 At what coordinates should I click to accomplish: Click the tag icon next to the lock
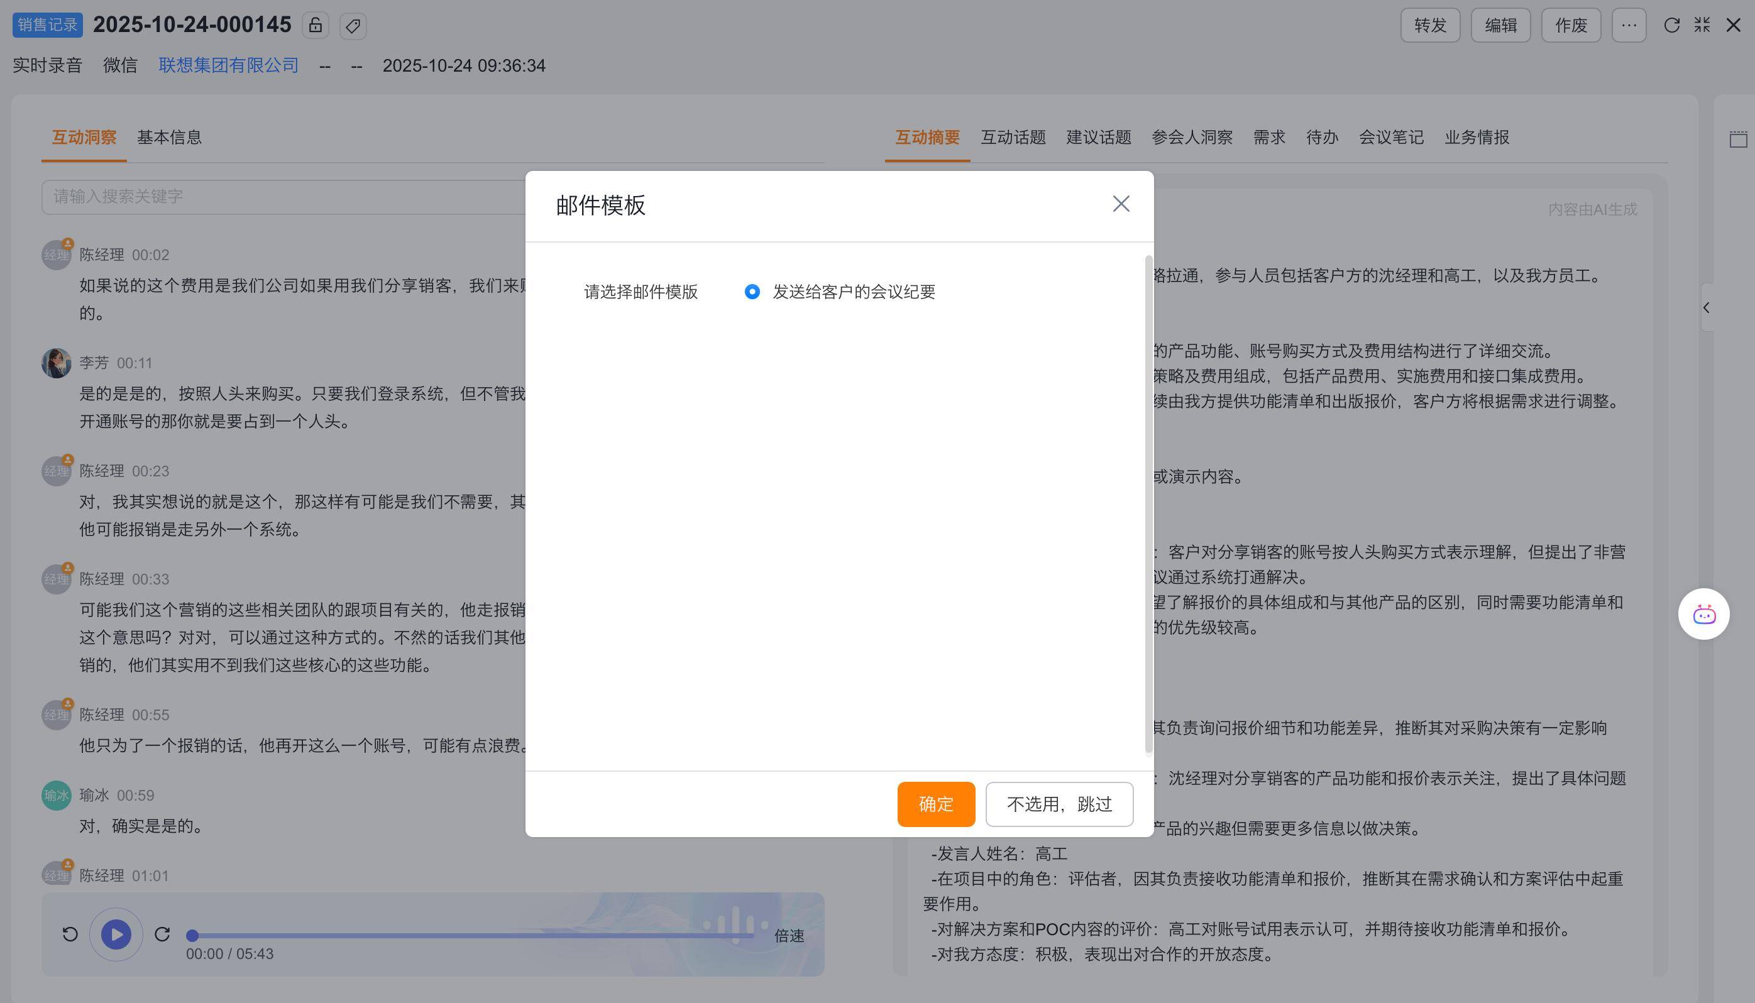[x=353, y=26]
